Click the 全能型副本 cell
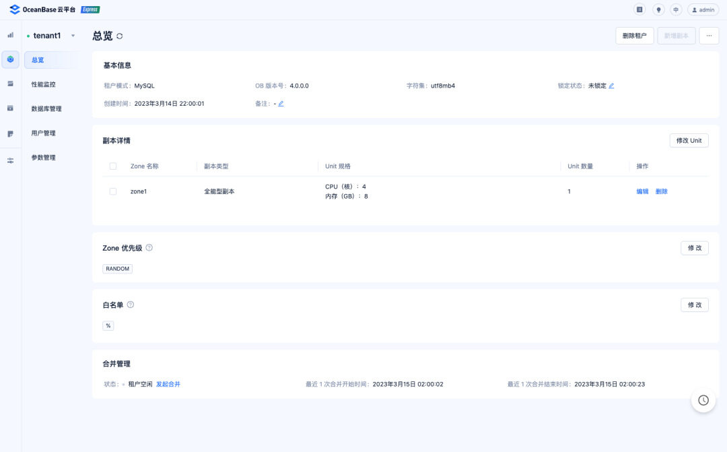This screenshot has height=452, width=727. click(x=219, y=191)
